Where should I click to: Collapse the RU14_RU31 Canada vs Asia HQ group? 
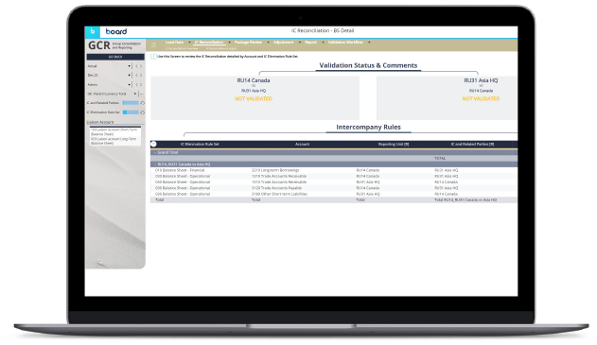pyautogui.click(x=155, y=164)
